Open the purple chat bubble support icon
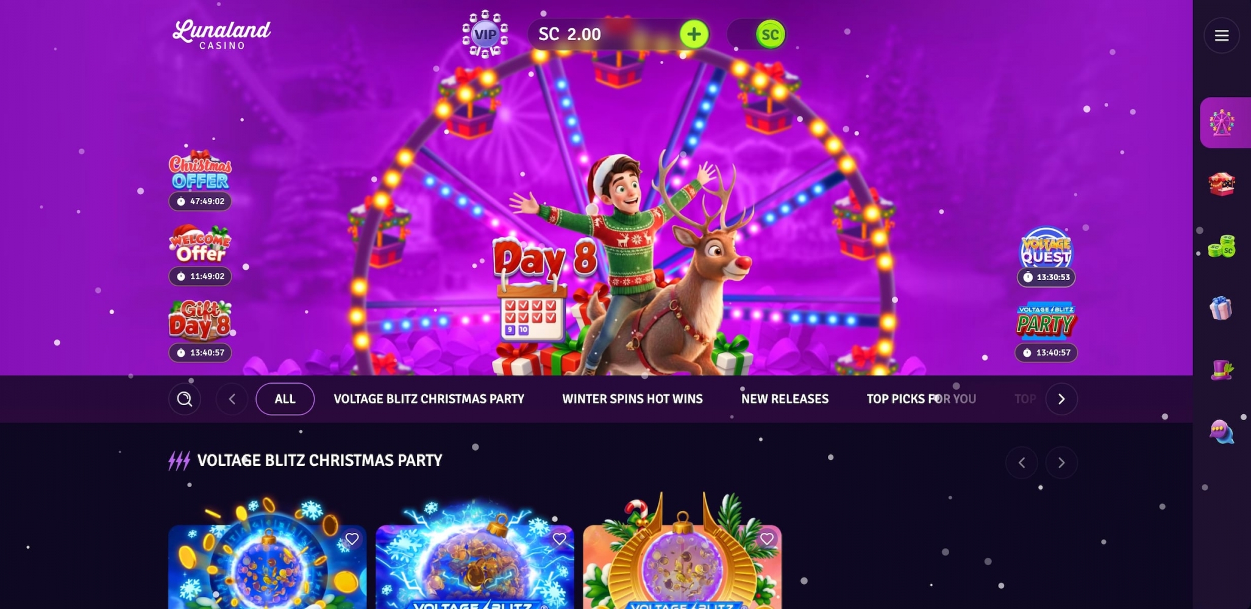This screenshot has height=609, width=1251. click(x=1222, y=431)
